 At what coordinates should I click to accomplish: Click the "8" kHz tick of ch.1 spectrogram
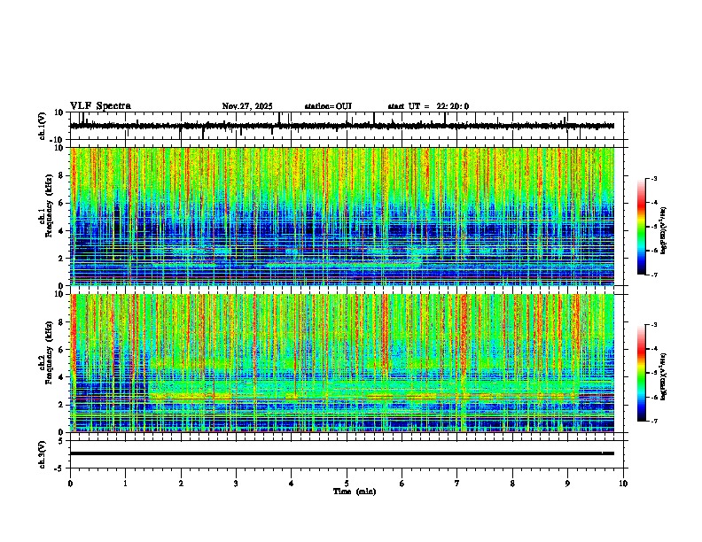pyautogui.click(x=62, y=175)
